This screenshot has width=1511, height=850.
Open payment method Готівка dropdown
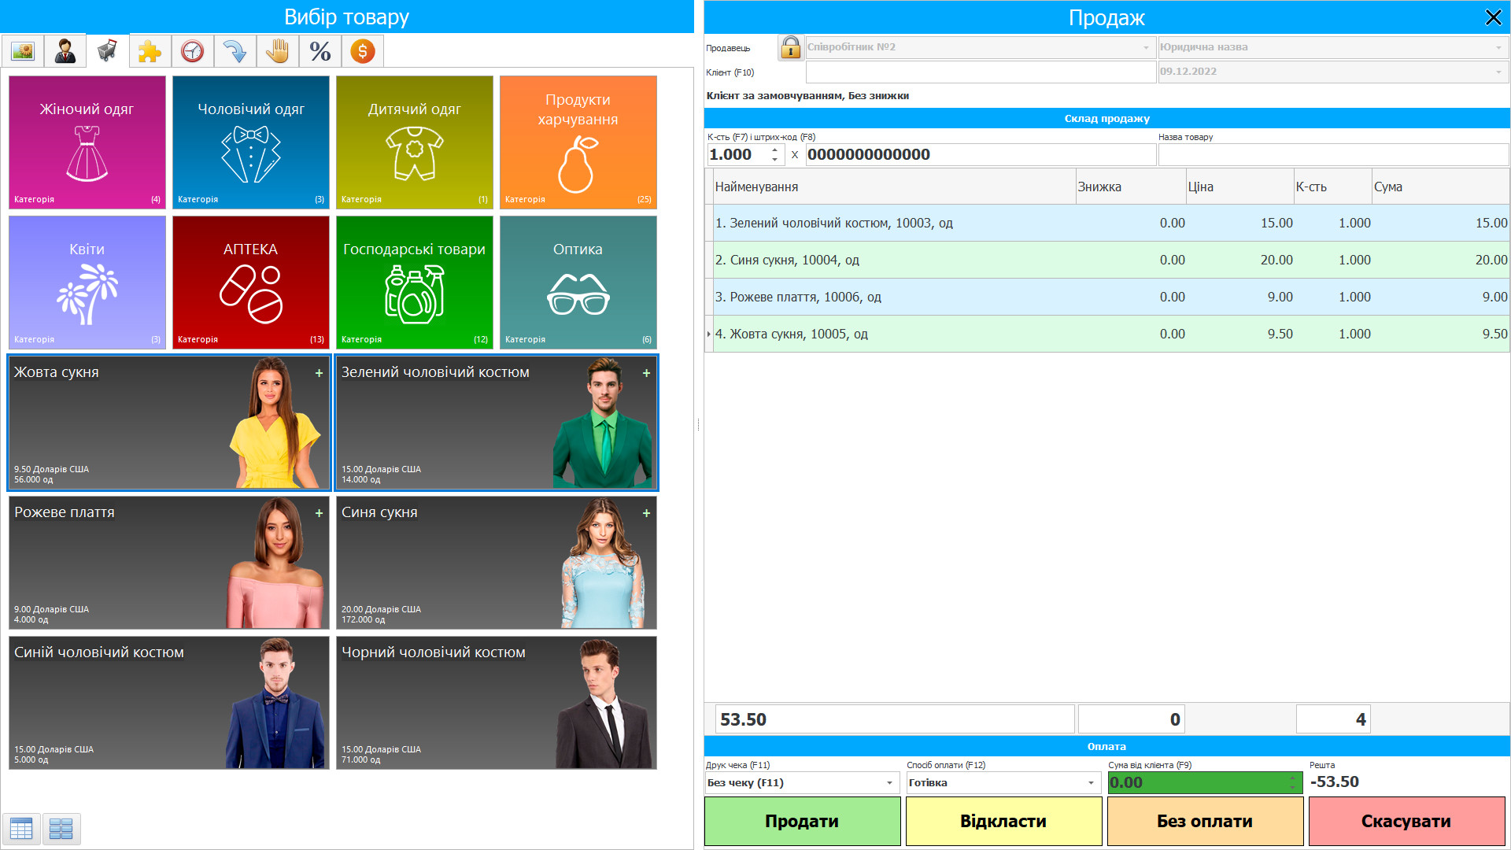point(1091,783)
